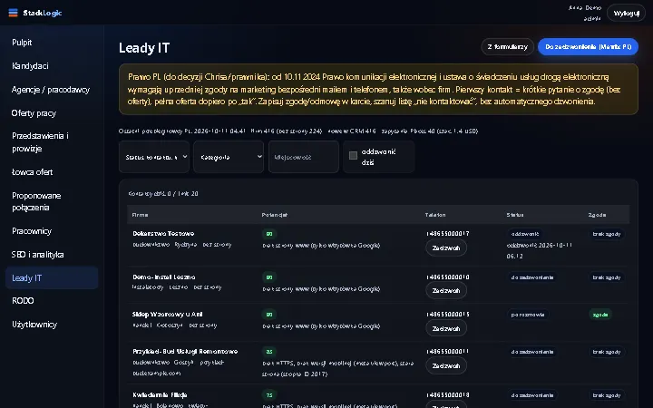
Task: Click the Status column header
Action: pyautogui.click(x=515, y=215)
